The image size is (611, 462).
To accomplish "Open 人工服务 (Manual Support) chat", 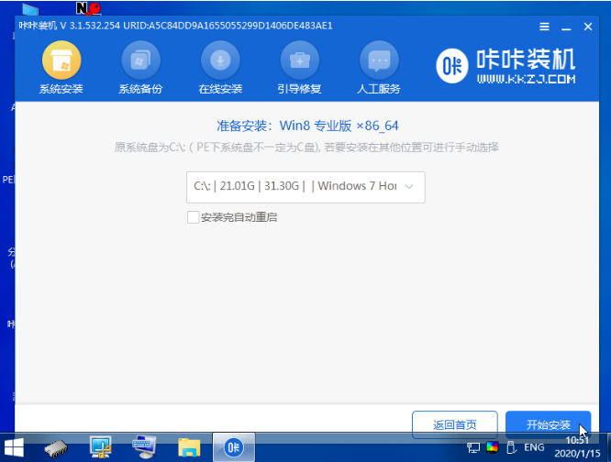I will (x=377, y=69).
